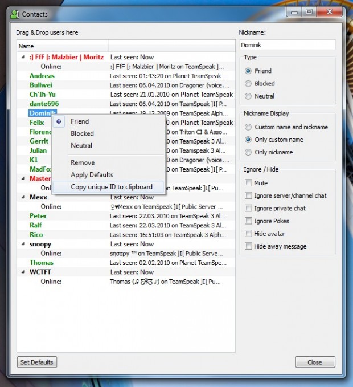Choose Neutral in the context menu
The image size is (353, 387).
click(x=109, y=145)
